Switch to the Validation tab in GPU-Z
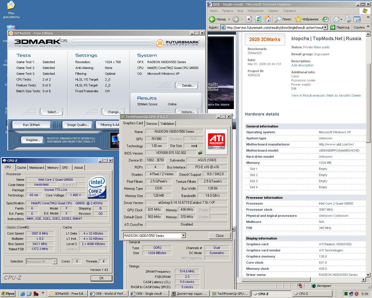The height and width of the screenshot is (298, 372). point(167,124)
